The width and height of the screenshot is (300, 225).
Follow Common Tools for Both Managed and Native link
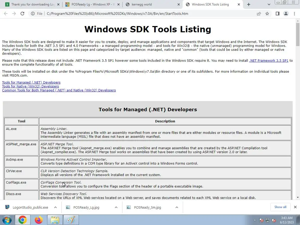pos(59,90)
